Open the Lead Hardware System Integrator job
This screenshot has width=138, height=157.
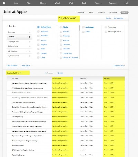(x=23, y=102)
